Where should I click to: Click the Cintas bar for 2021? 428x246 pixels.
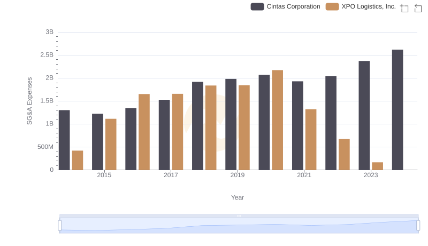coord(297,126)
